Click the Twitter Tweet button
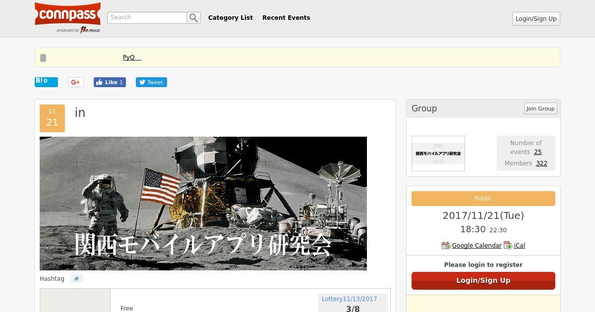This screenshot has width=595, height=312. coord(151,82)
